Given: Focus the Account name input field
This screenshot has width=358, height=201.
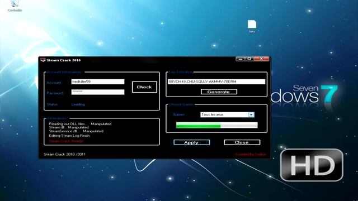Looking at the screenshot, I should coord(98,82).
